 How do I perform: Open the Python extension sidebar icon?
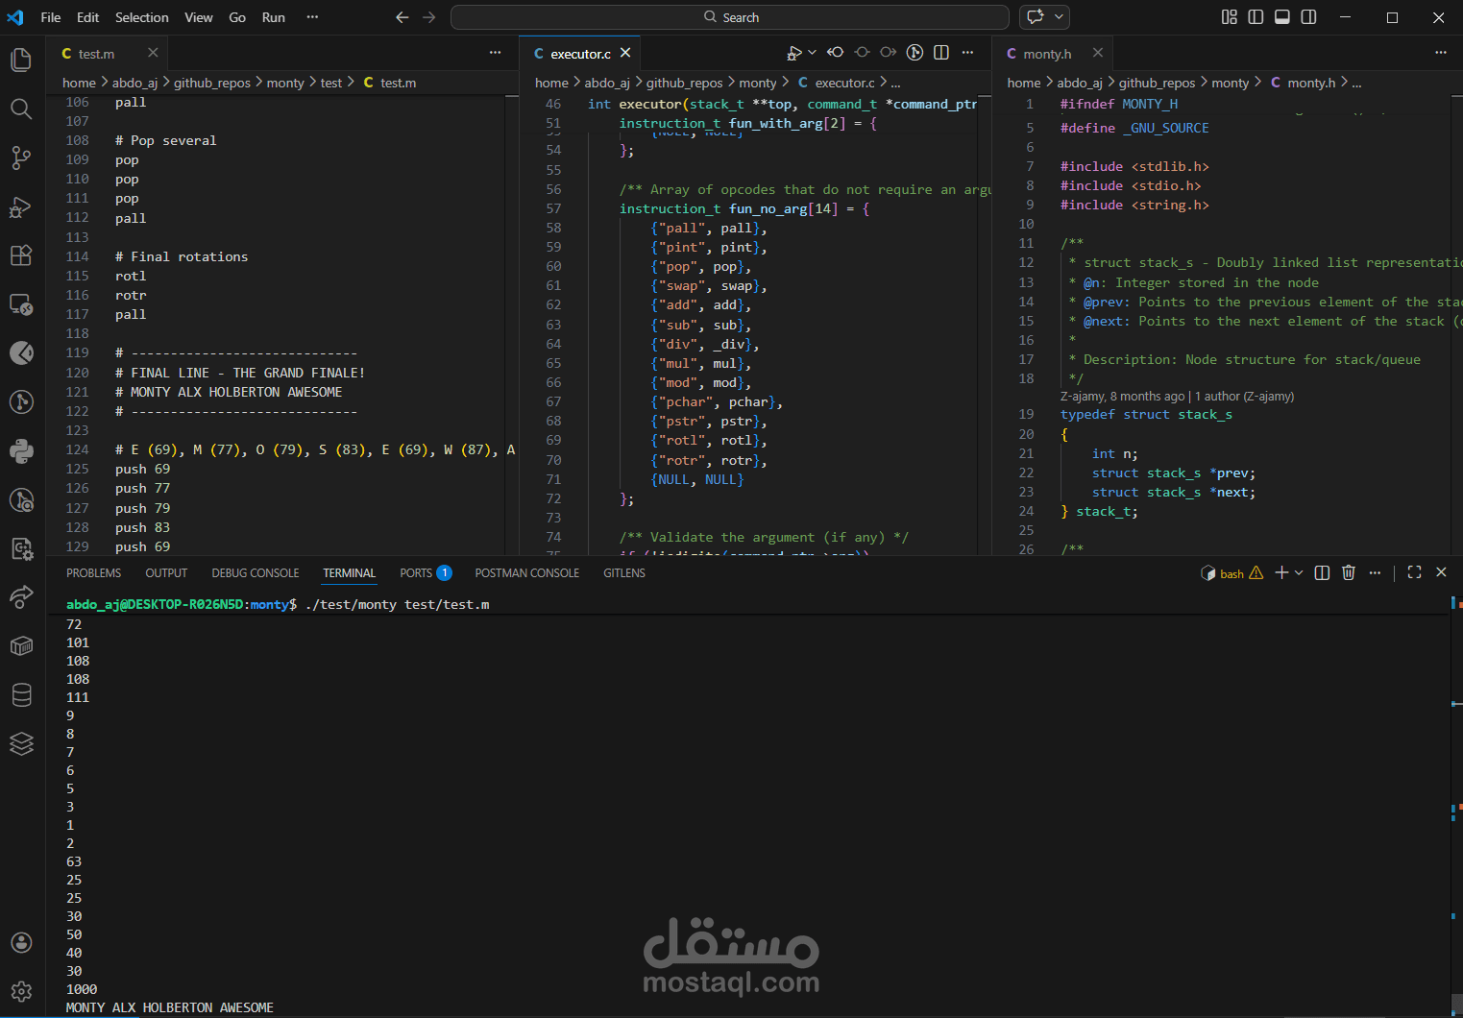(21, 450)
